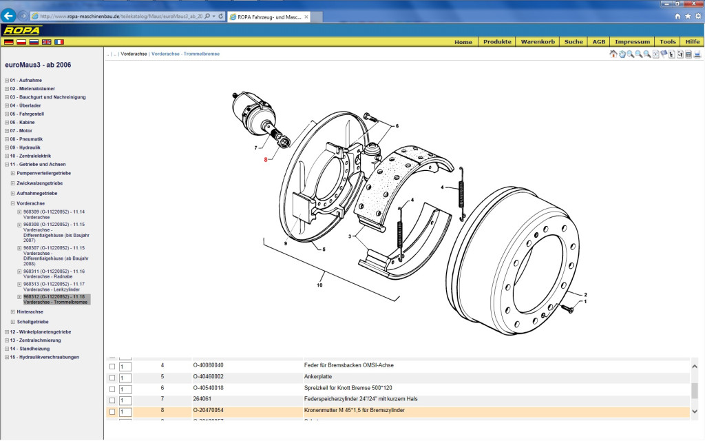Click callout number 10 in diagram
This screenshot has height=441, width=705.
click(x=319, y=285)
